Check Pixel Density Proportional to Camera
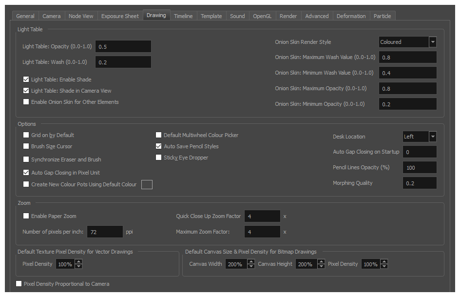Screen dimensions: 460x297 [x=19, y=283]
